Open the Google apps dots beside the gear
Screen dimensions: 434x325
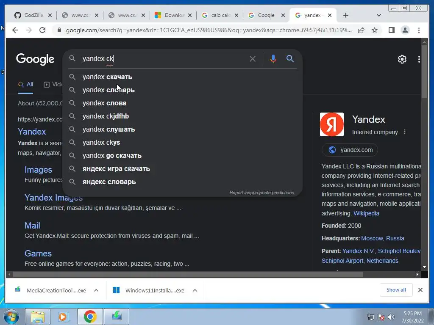point(419,59)
